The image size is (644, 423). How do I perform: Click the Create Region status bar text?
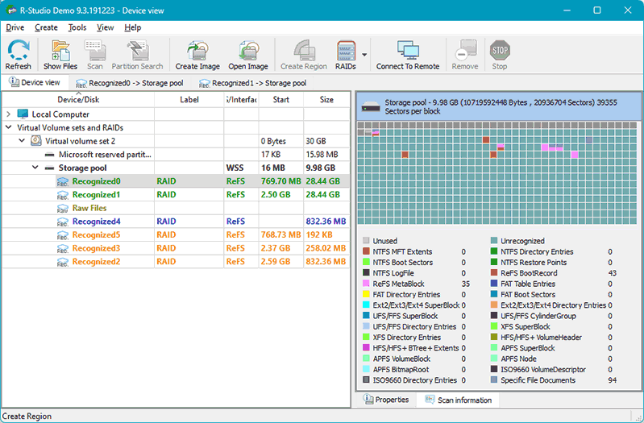point(27,416)
